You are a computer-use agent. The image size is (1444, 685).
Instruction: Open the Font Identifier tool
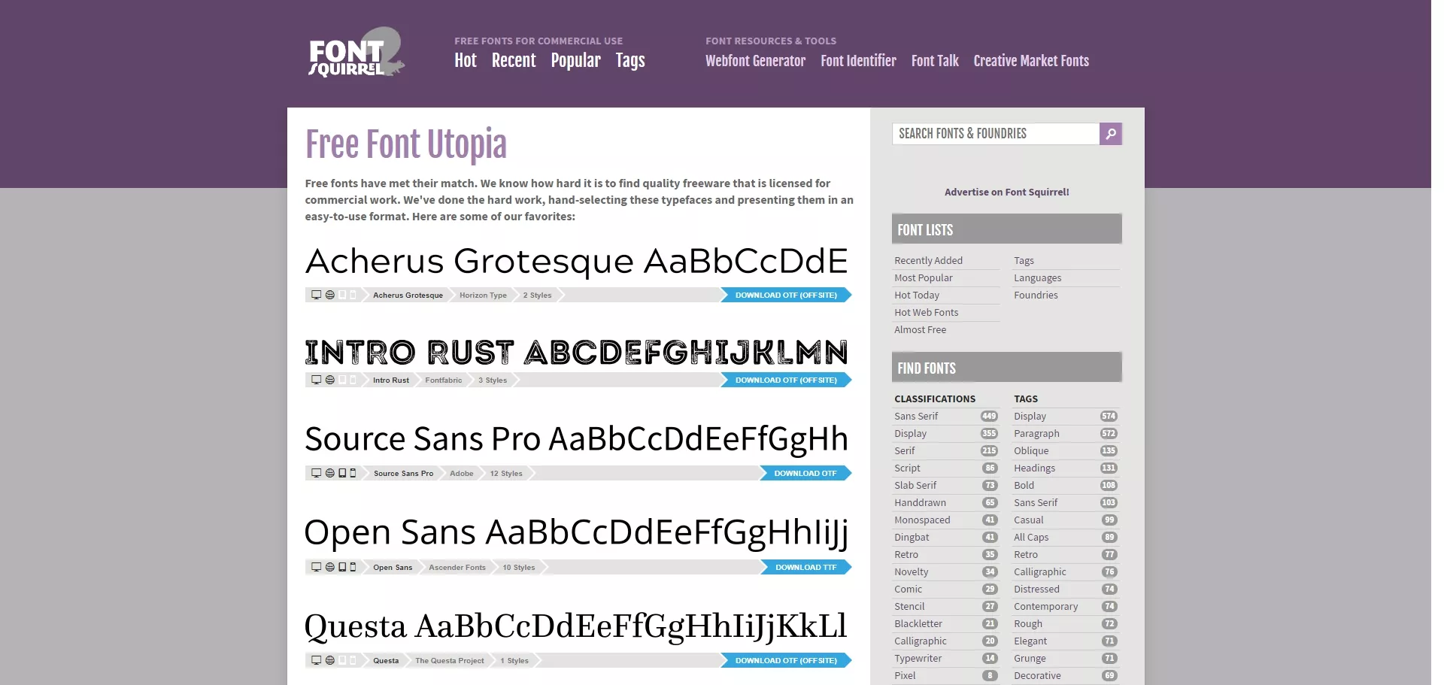[x=858, y=61]
